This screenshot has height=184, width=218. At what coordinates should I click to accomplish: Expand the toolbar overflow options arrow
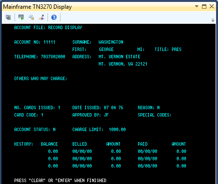pos(213,20)
